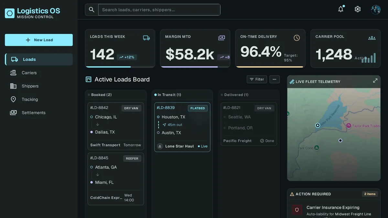Click the warning icon in Action Required
Image resolution: width=388 pixels, height=218 pixels.
292,194
